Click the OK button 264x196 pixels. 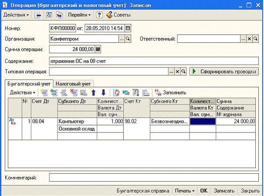pyautogui.click(x=204, y=191)
